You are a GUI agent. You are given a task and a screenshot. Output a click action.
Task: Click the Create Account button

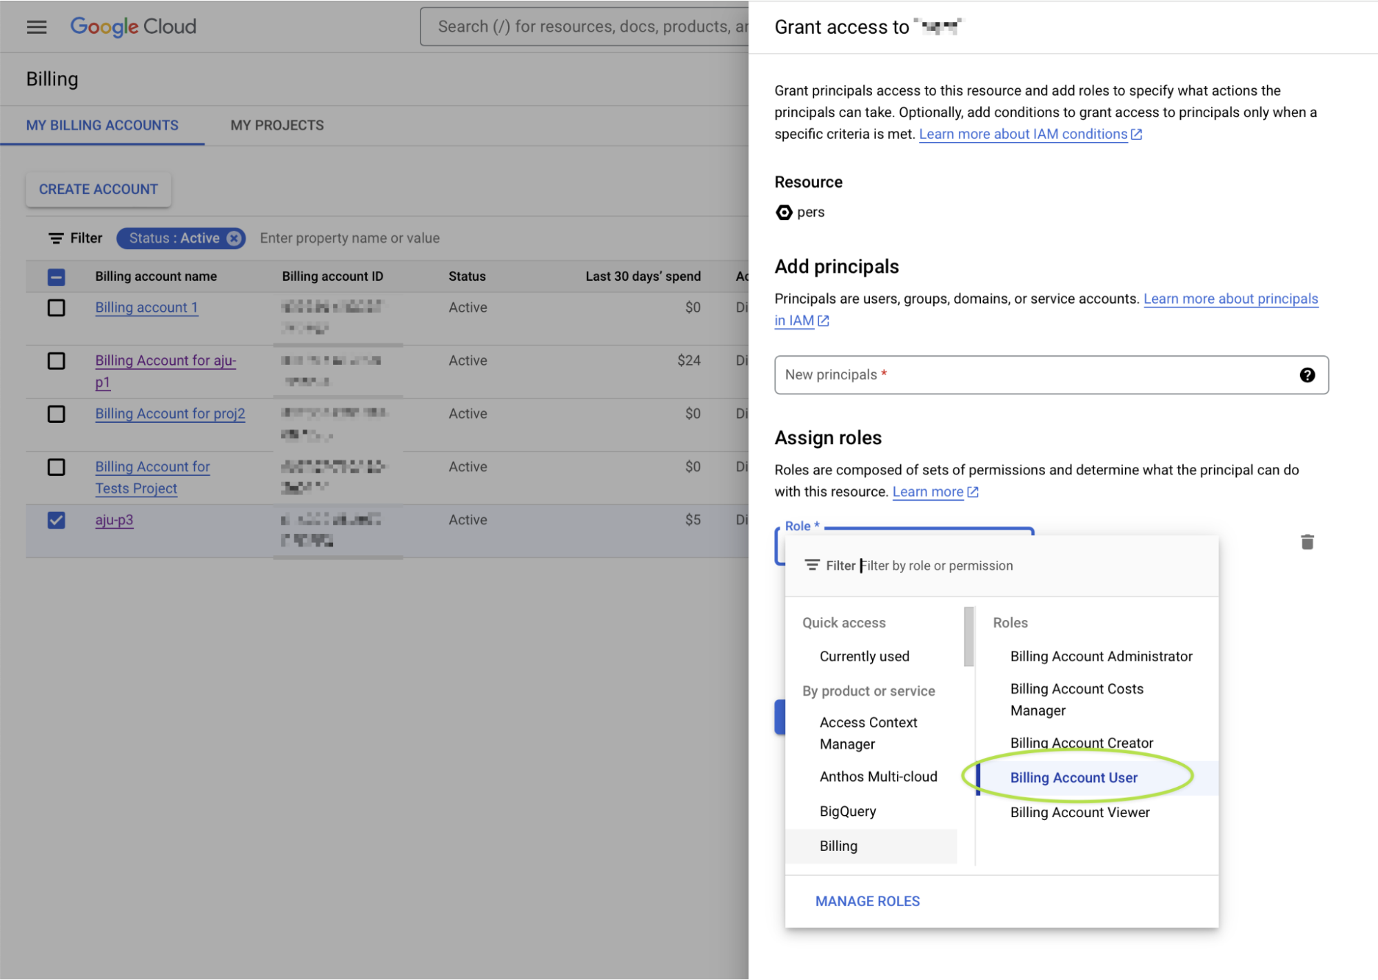tap(99, 190)
